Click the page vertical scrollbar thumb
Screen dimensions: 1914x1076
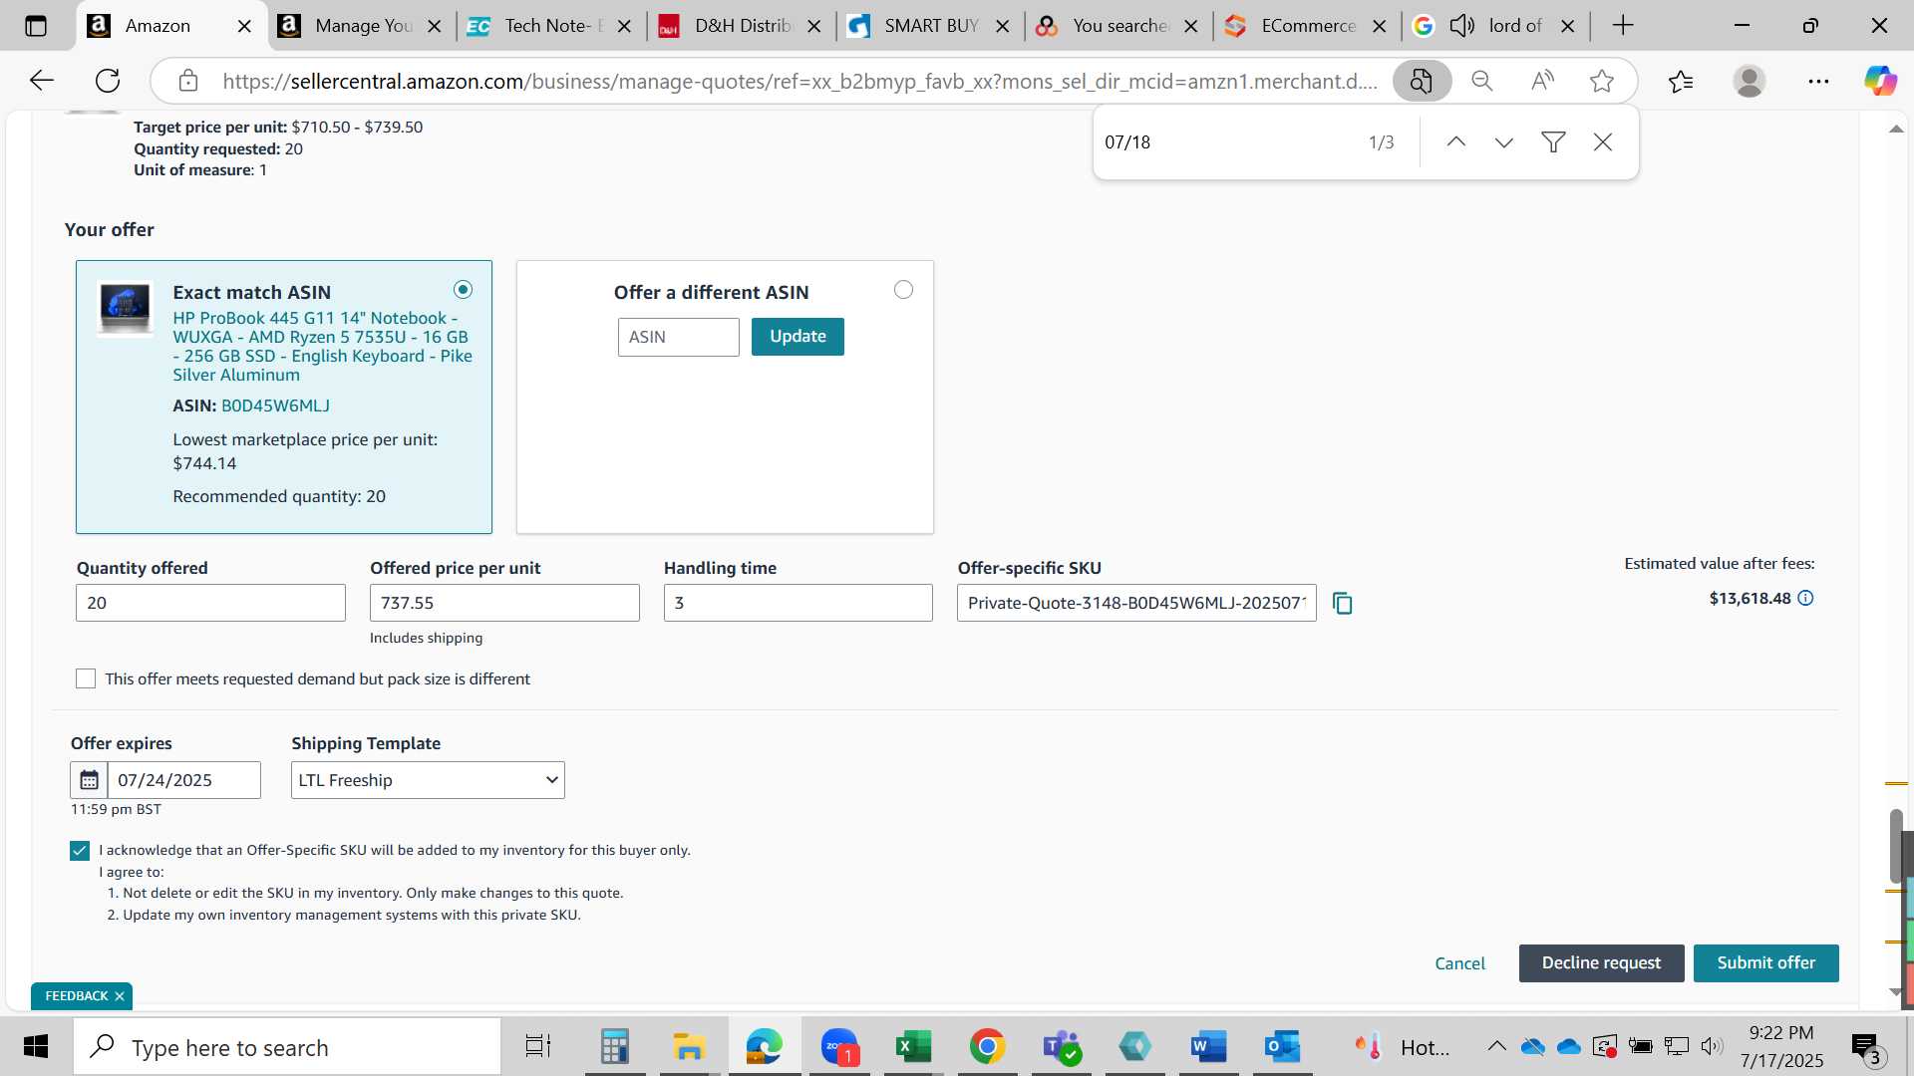pyautogui.click(x=1896, y=847)
